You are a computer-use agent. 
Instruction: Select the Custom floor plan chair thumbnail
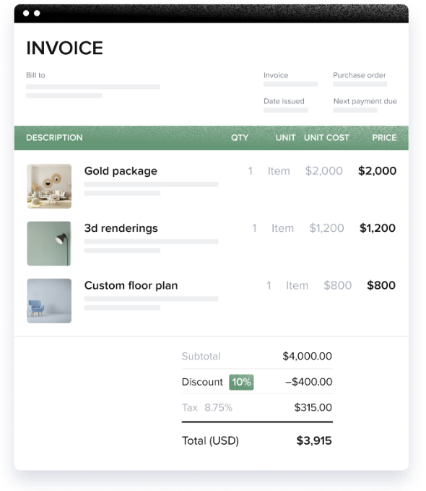point(49,301)
